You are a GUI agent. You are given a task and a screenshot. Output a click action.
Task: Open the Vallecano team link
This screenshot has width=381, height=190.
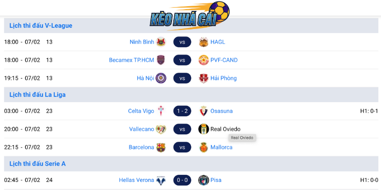[x=141, y=129]
